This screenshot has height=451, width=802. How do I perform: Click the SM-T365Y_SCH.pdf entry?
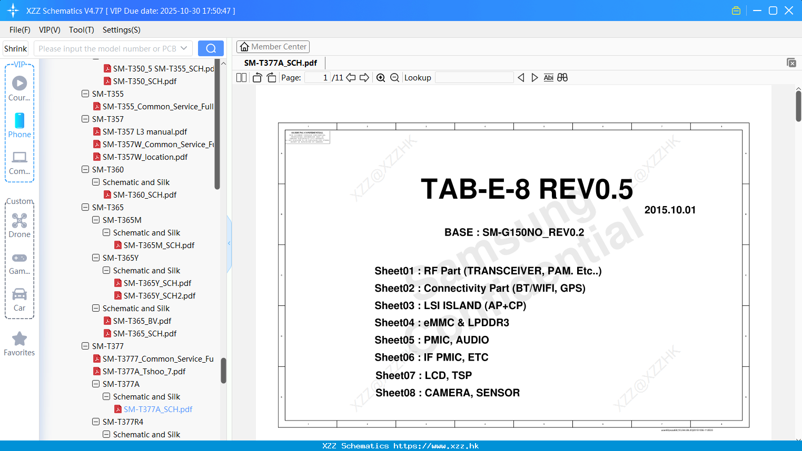coord(157,283)
